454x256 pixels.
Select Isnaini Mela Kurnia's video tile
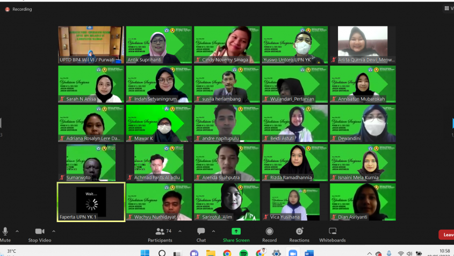(363, 162)
